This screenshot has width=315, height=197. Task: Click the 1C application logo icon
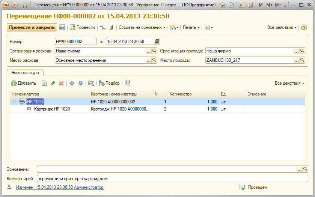(x=6, y=5)
